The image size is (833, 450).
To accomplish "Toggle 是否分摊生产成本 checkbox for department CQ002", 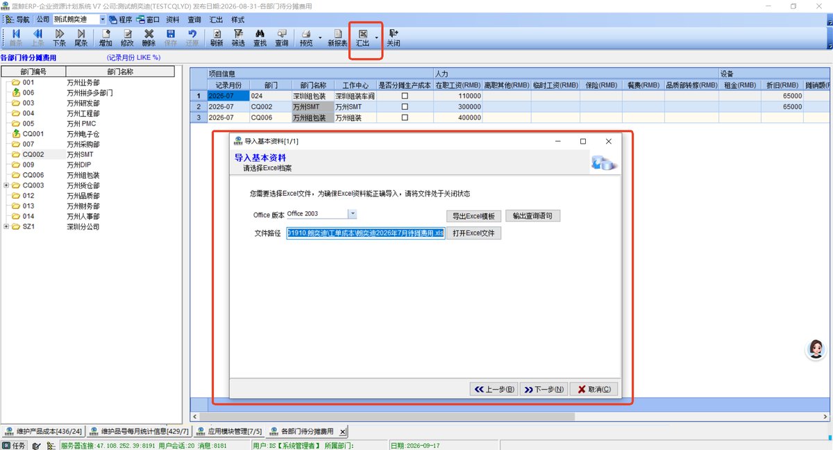I will point(405,107).
